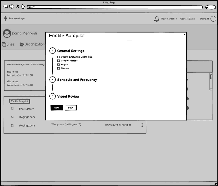Click the window resize grip icon

pos(215,184)
